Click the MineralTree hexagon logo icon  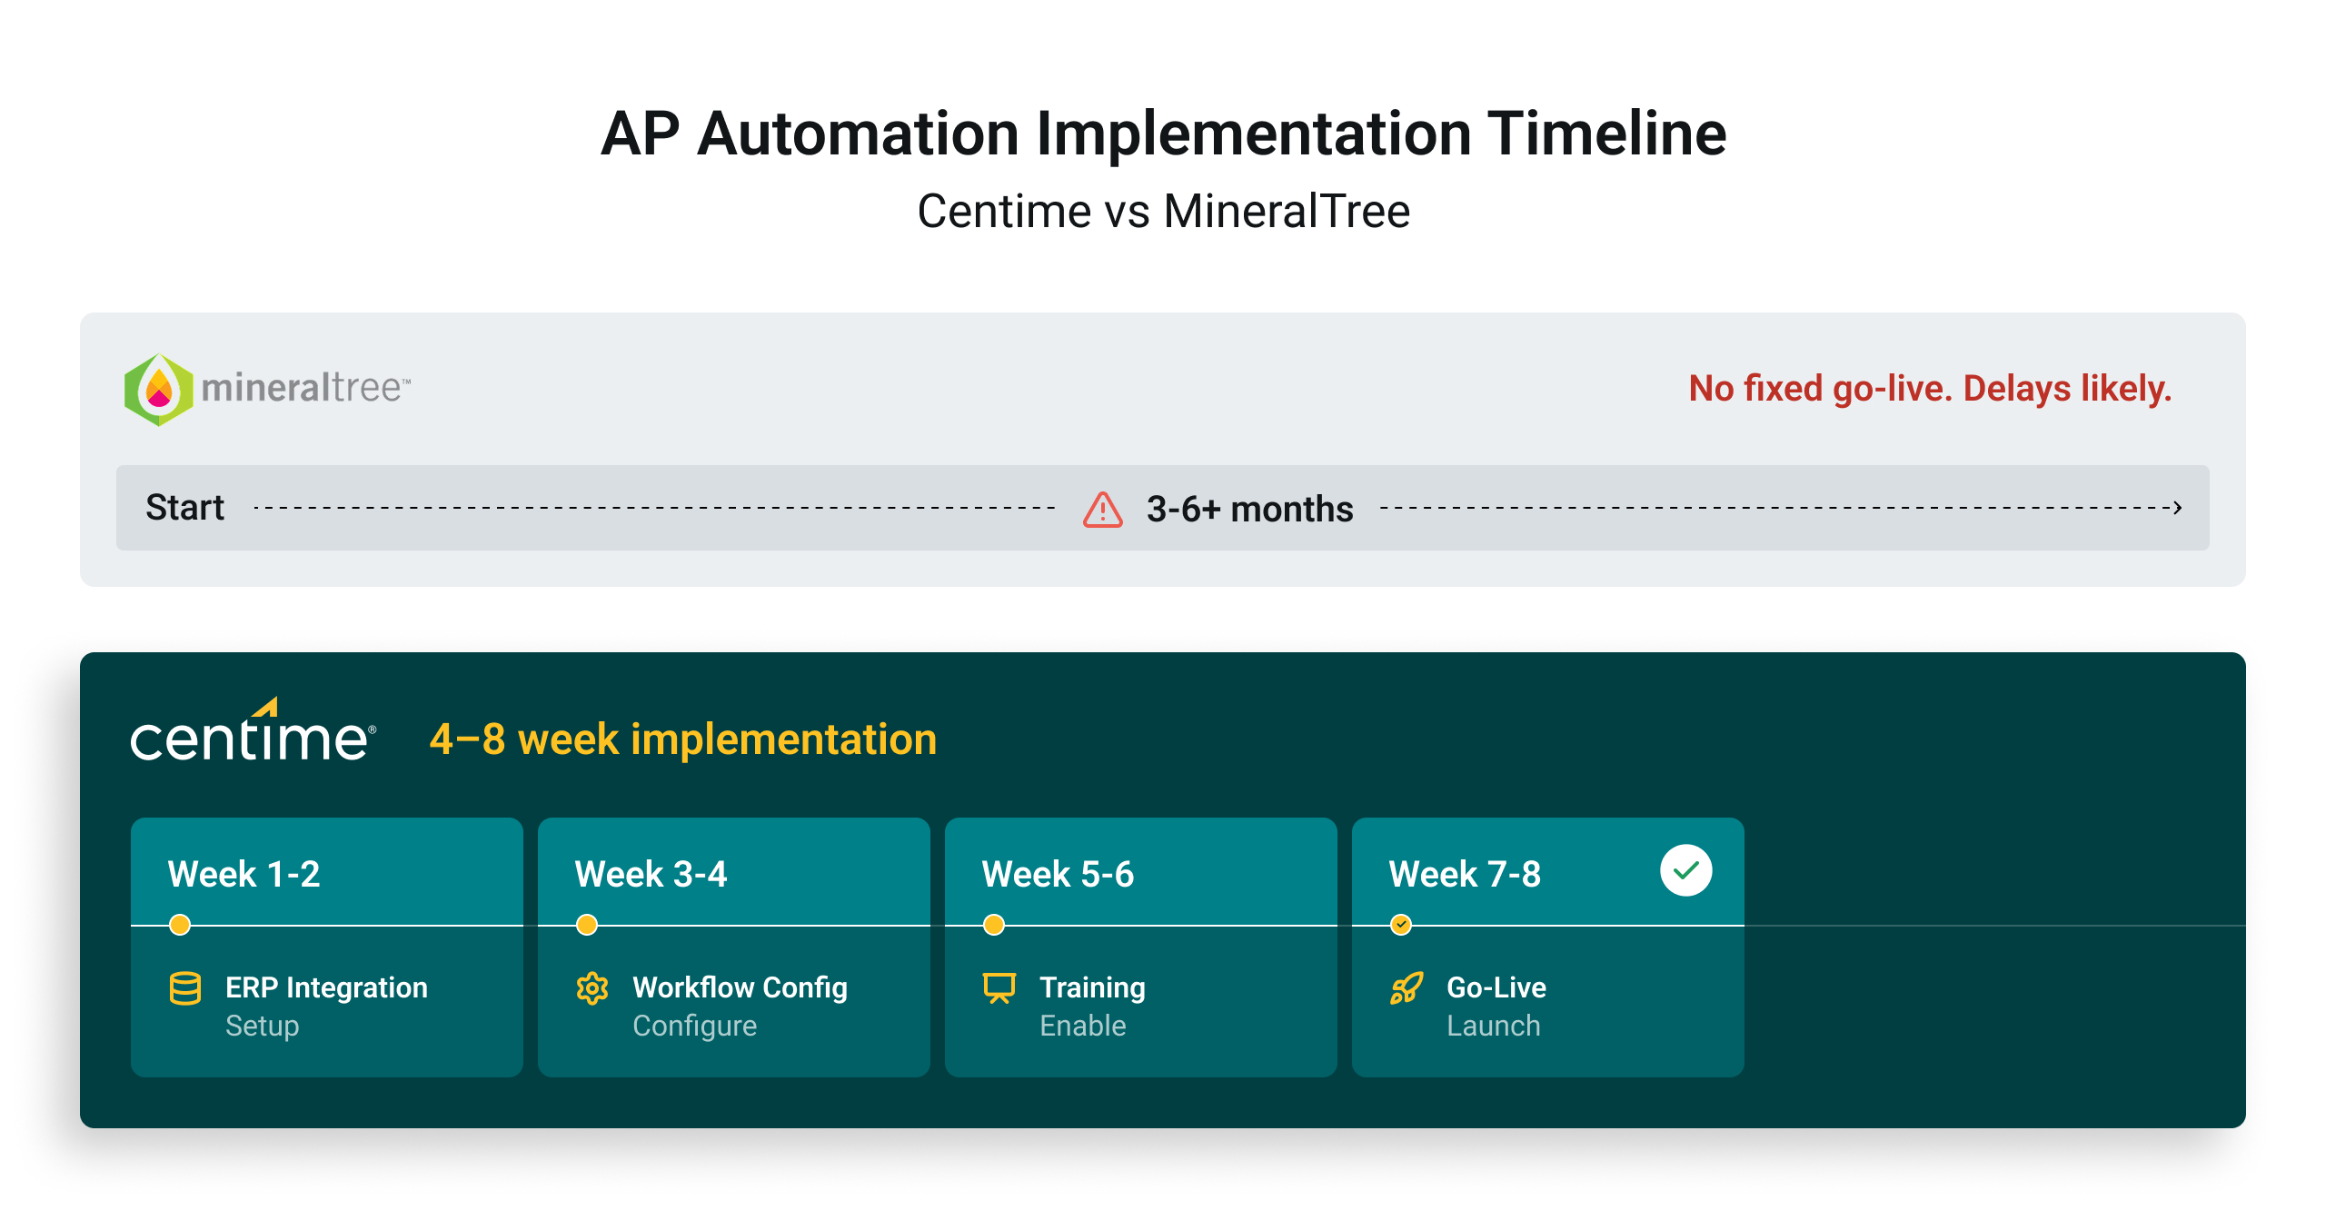coord(159,389)
